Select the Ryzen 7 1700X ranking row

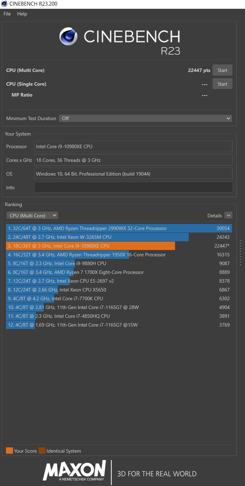click(x=119, y=272)
